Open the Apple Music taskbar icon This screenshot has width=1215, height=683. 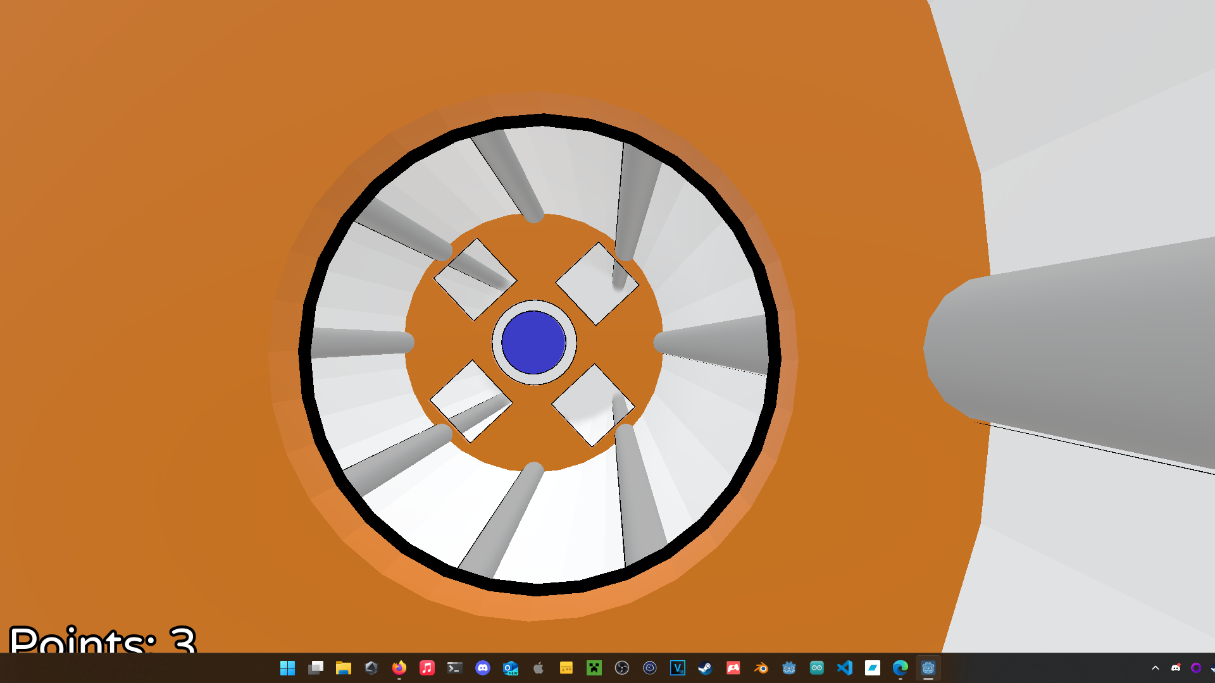[x=427, y=668]
